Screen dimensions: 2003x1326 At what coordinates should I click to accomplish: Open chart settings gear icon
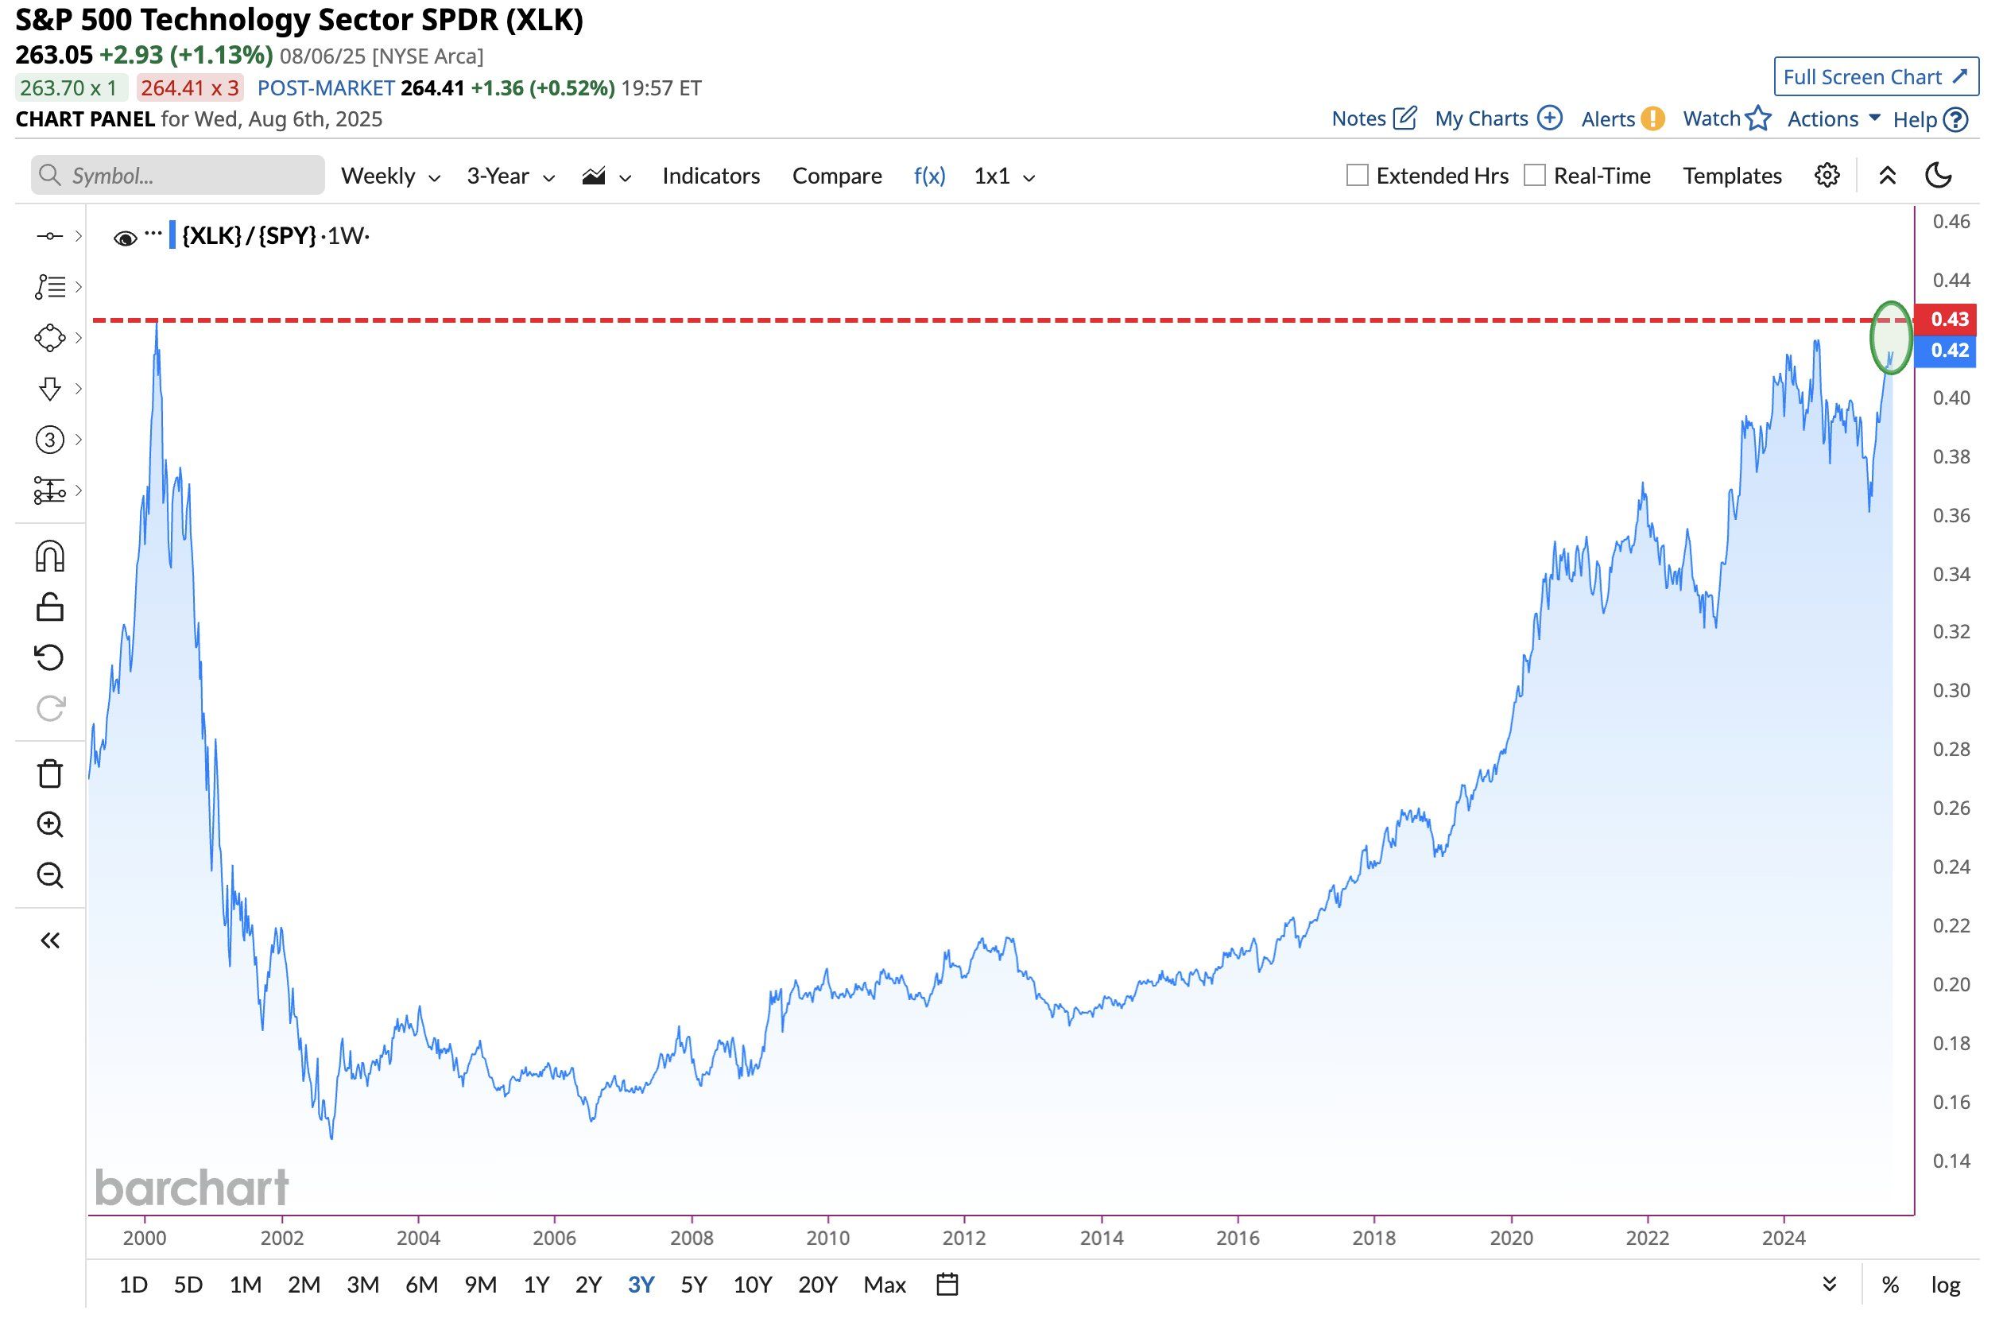coord(1827,176)
